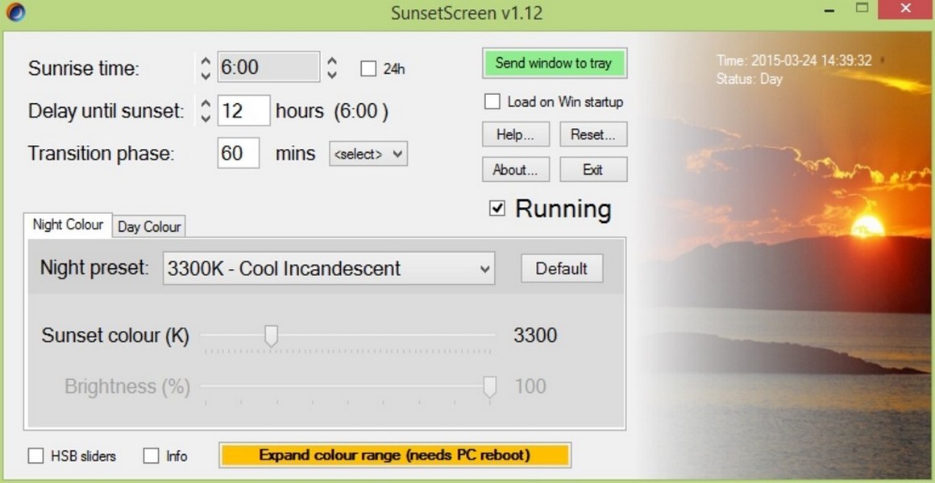Screen dimensions: 935x483
Task: Click the 'Status: Day' text
Action: (x=749, y=79)
